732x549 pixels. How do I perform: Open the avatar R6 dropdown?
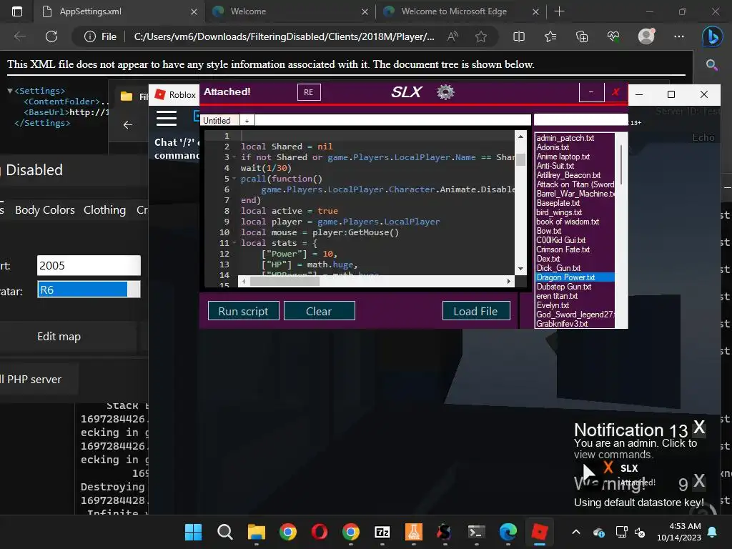click(89, 290)
